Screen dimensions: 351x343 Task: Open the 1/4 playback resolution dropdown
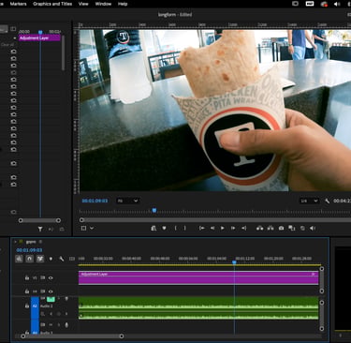309,201
